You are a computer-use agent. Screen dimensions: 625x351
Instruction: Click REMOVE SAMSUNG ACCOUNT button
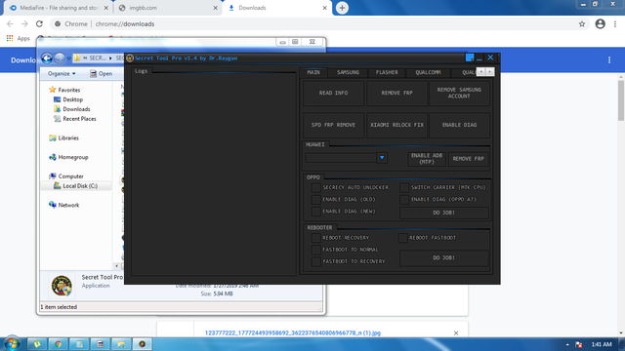459,94
